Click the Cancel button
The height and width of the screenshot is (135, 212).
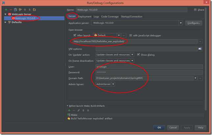point(173,127)
